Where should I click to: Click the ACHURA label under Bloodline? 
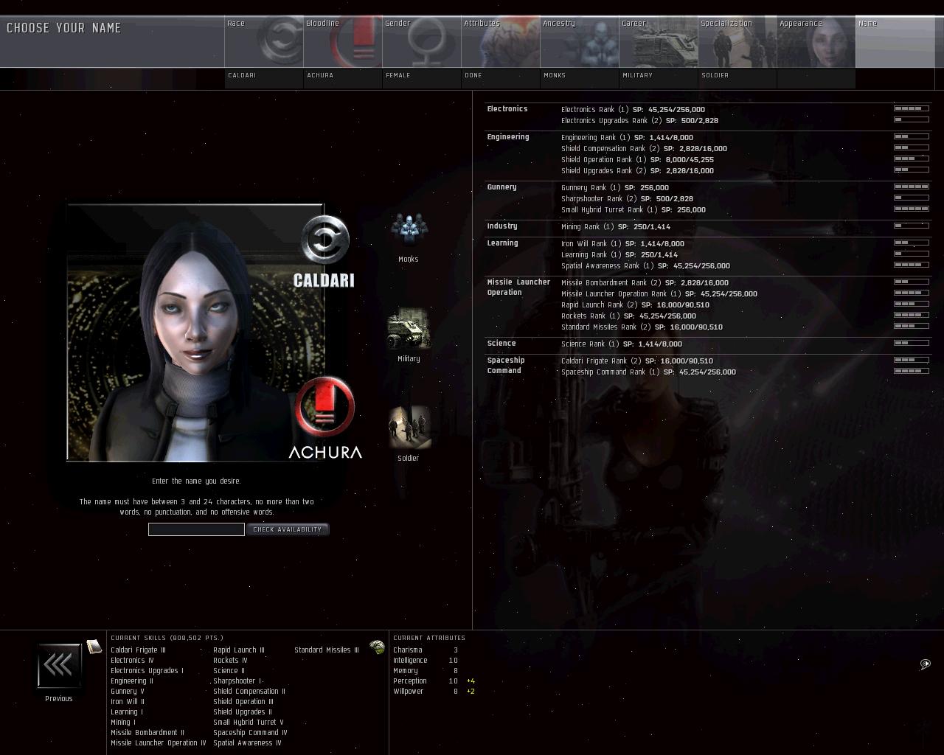coord(320,75)
